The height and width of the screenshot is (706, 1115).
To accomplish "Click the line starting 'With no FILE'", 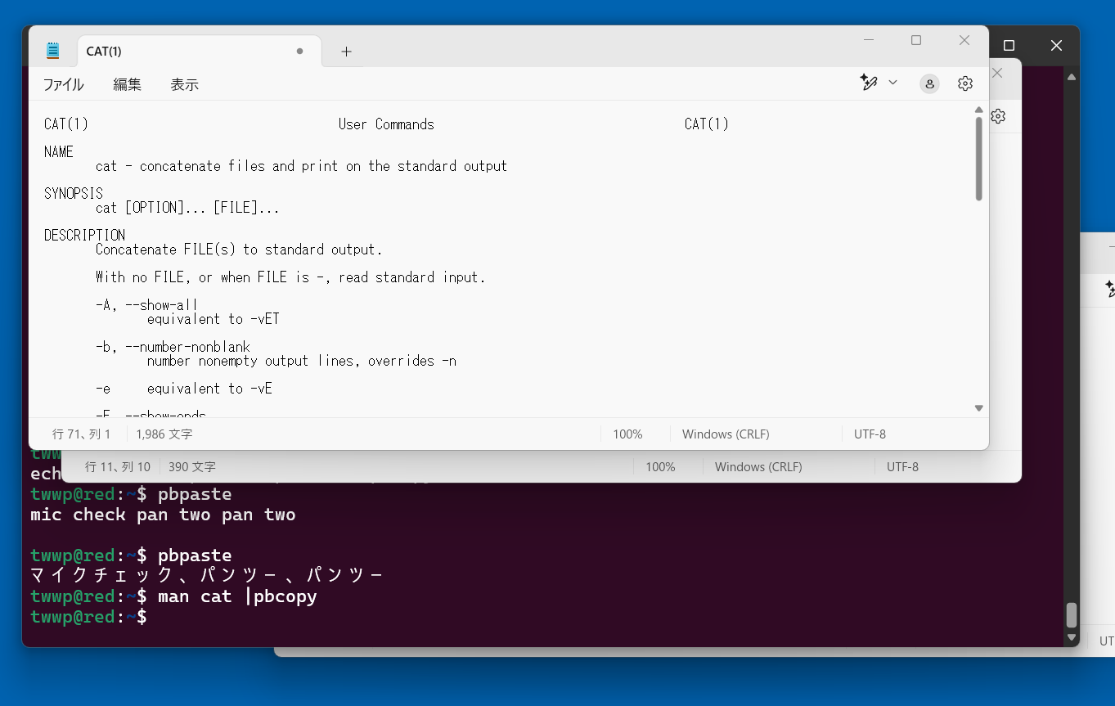I will (x=290, y=277).
